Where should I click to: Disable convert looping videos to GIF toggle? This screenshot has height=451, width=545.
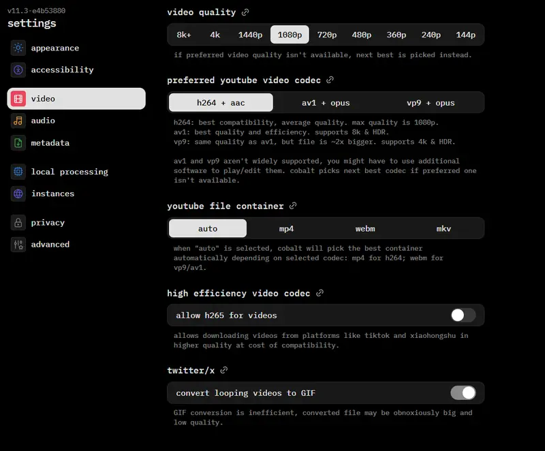coord(463,393)
